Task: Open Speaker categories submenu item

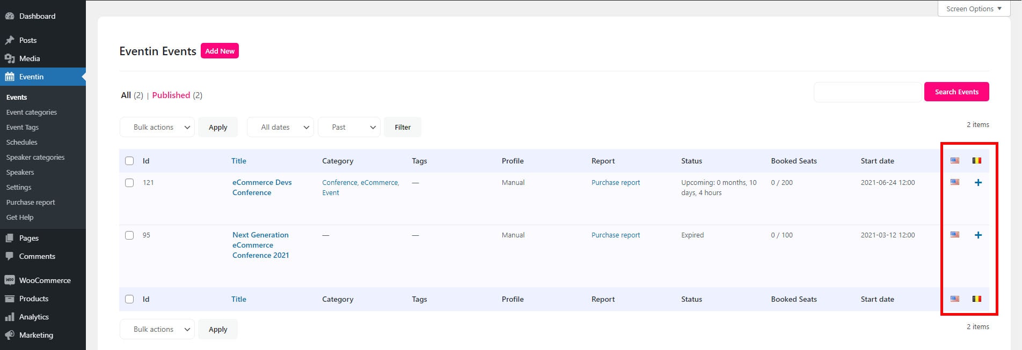Action: coord(35,157)
